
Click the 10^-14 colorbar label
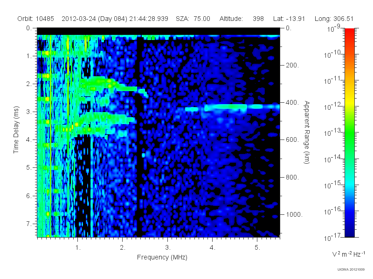333,159
